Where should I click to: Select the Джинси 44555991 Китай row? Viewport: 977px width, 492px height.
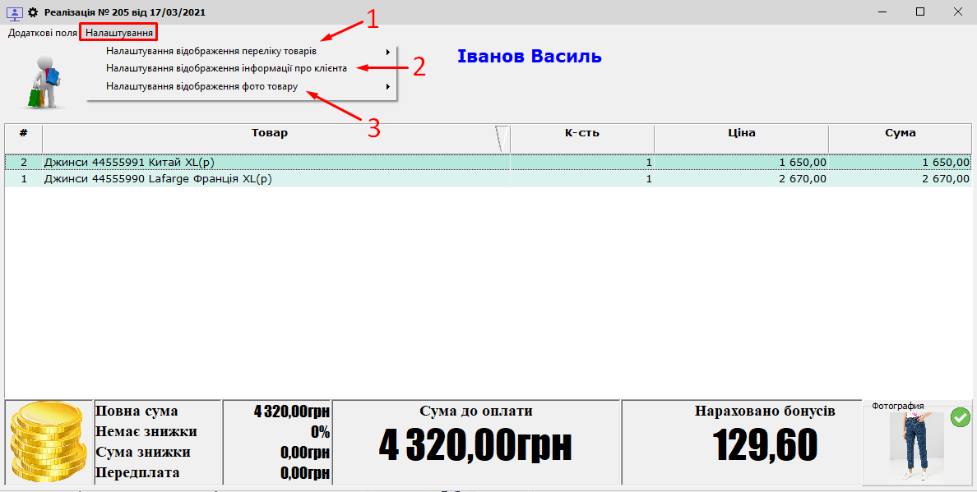pos(247,163)
